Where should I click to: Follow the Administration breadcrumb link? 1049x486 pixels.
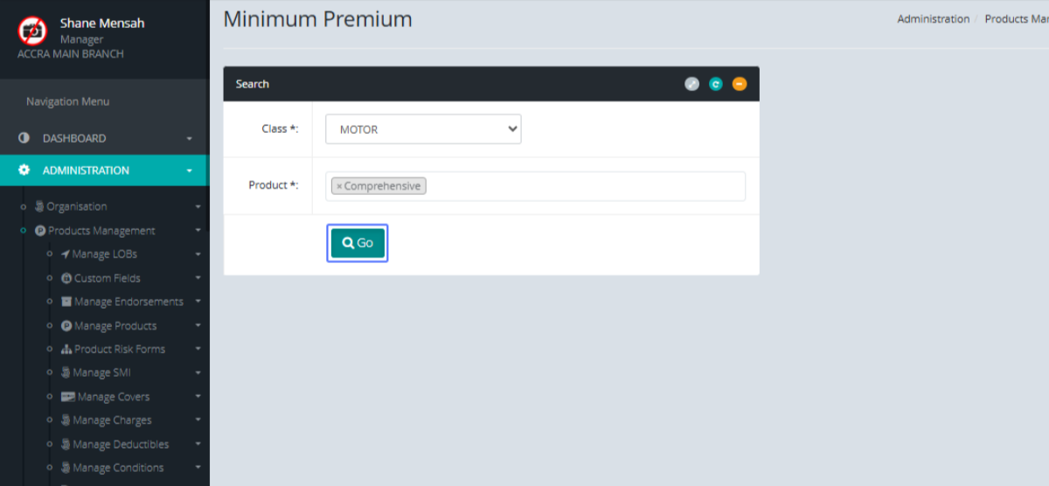click(x=933, y=19)
